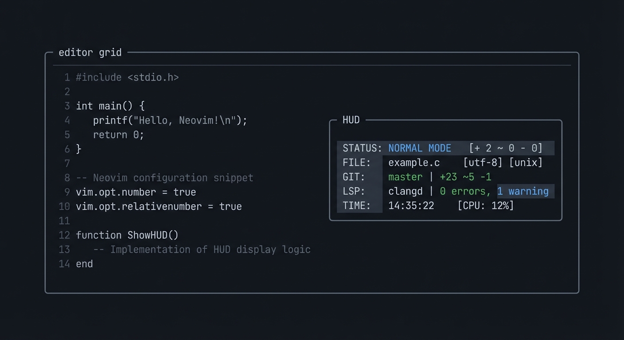This screenshot has height=340, width=624.
Task: Select line number 4 in the gutter
Action: tap(67, 120)
